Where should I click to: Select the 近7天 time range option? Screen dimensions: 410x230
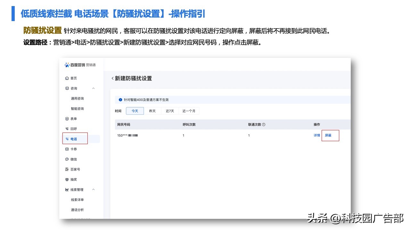[x=169, y=111]
